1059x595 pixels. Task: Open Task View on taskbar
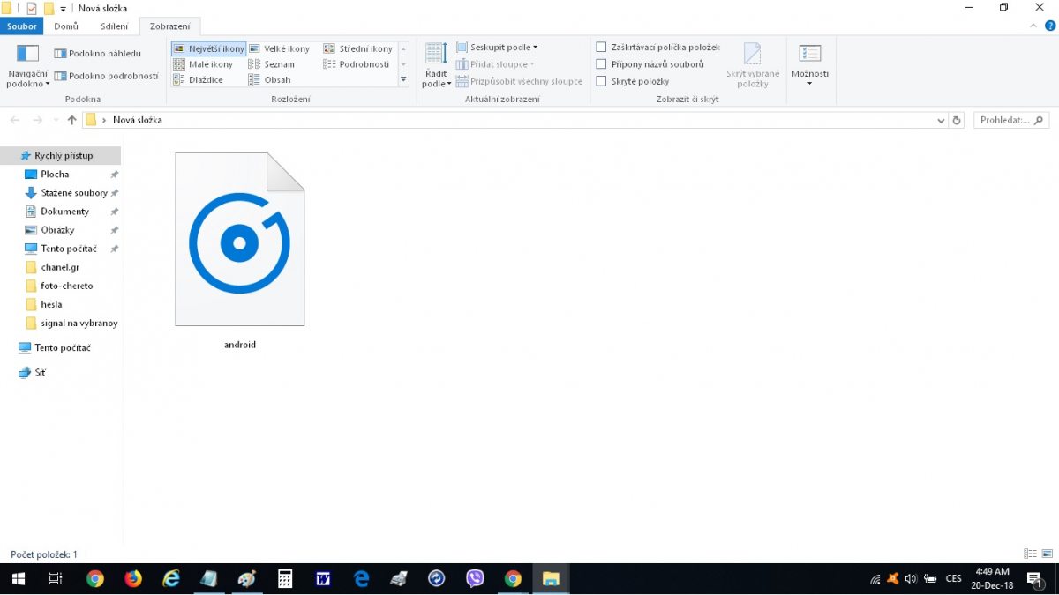point(55,579)
